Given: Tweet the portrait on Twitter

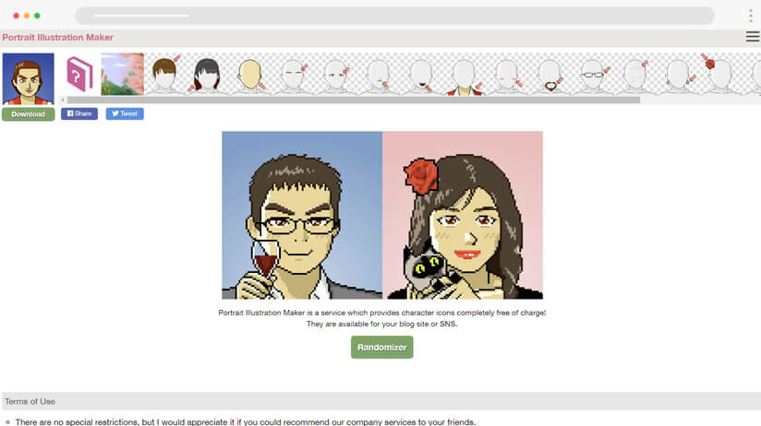Looking at the screenshot, I should pyautogui.click(x=125, y=114).
